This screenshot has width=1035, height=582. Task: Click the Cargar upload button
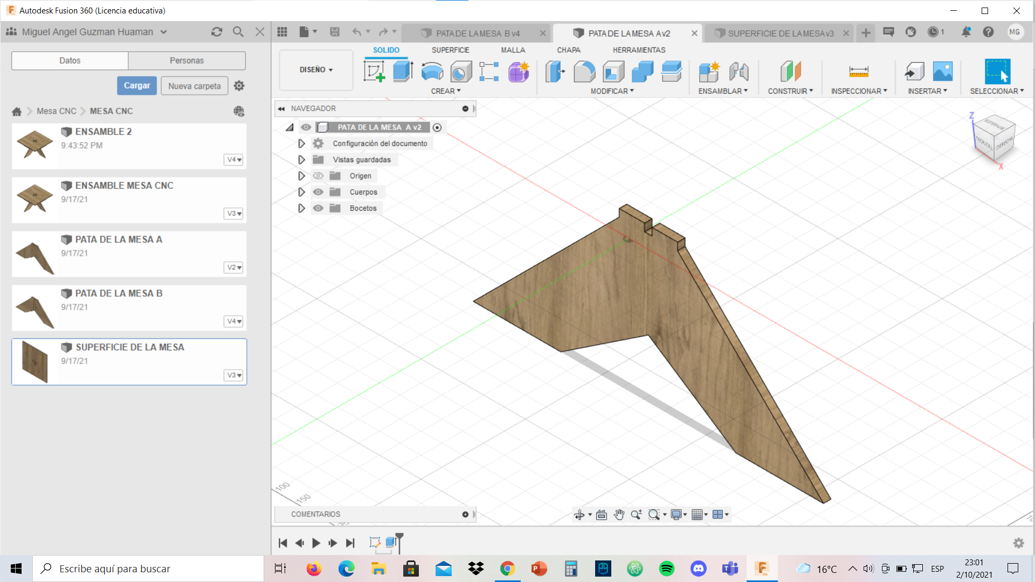click(x=137, y=86)
